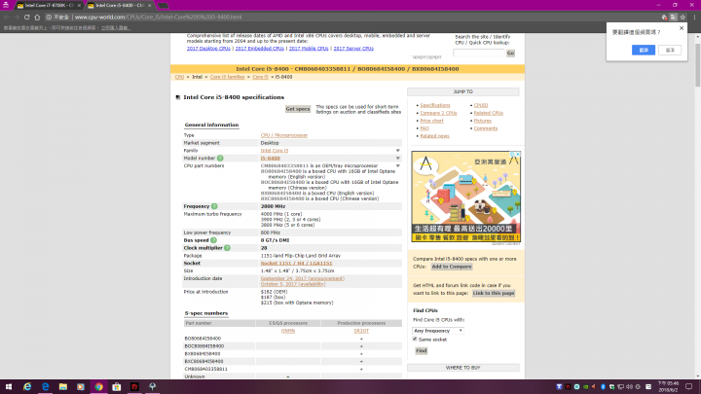Image resolution: width=701 pixels, height=394 pixels.
Task: Go to browser home page icon
Action: point(37,17)
